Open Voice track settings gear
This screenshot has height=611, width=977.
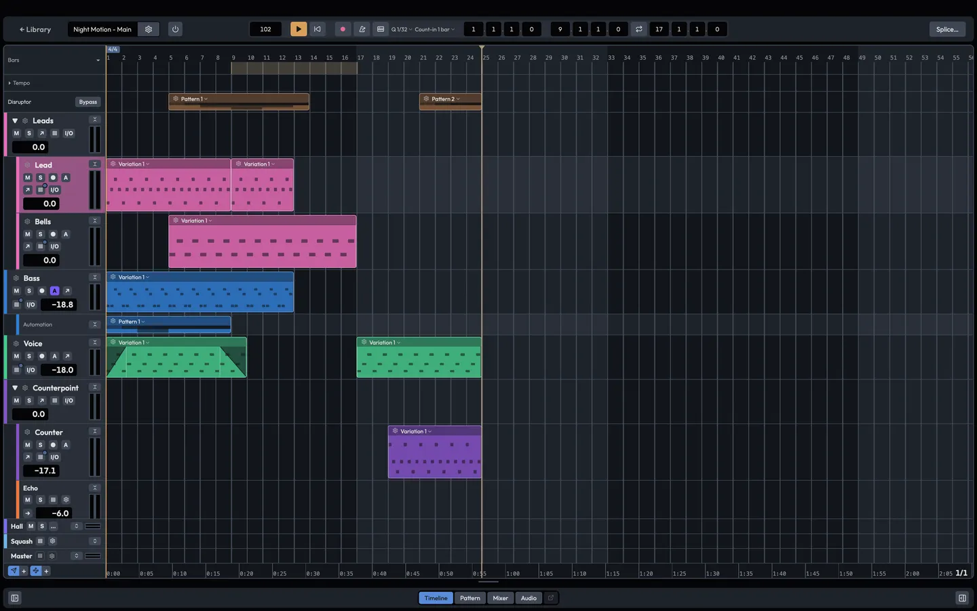(x=16, y=344)
